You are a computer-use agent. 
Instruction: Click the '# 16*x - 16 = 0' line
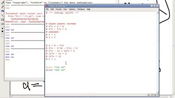pos(56,54)
